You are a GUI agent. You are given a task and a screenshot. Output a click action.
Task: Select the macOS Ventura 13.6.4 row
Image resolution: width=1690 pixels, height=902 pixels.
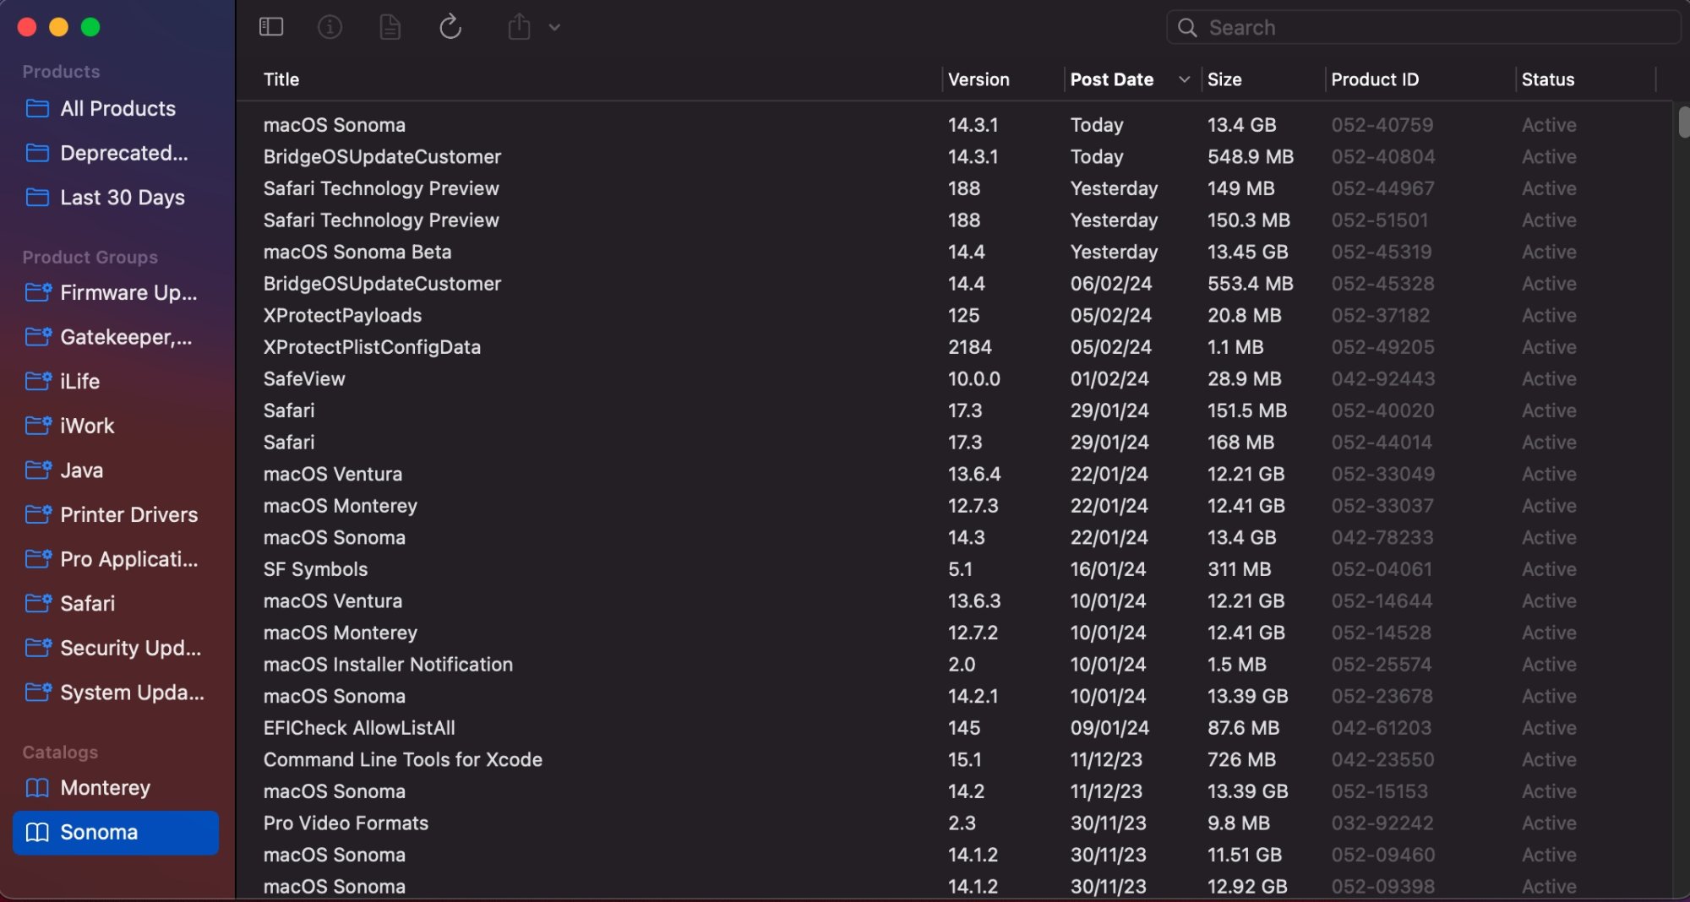(x=953, y=474)
